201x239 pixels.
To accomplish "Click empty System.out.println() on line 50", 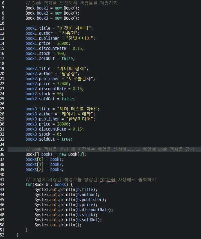I will click(x=58, y=225).
